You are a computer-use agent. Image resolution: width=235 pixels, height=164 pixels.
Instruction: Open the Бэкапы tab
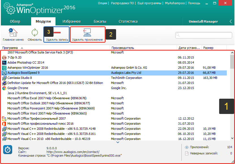point(100,21)
